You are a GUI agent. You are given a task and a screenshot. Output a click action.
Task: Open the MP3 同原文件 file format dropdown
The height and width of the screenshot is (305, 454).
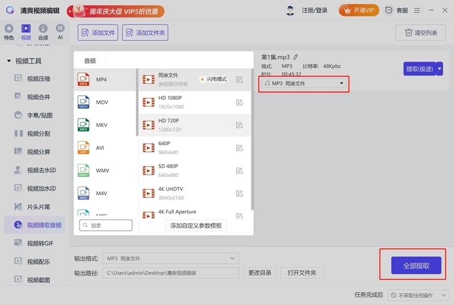tap(304, 83)
